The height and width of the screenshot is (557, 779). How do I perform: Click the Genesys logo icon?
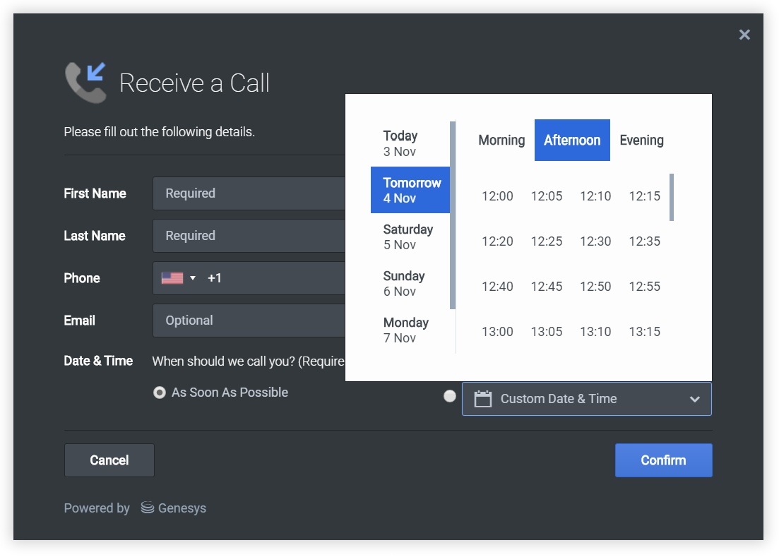148,508
